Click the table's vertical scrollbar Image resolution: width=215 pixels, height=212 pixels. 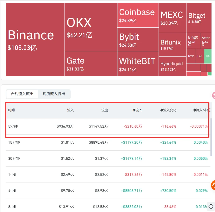[211, 137]
